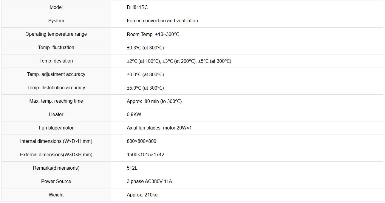
Task: Click the Fan blade/motor label
Action: (x=56, y=128)
